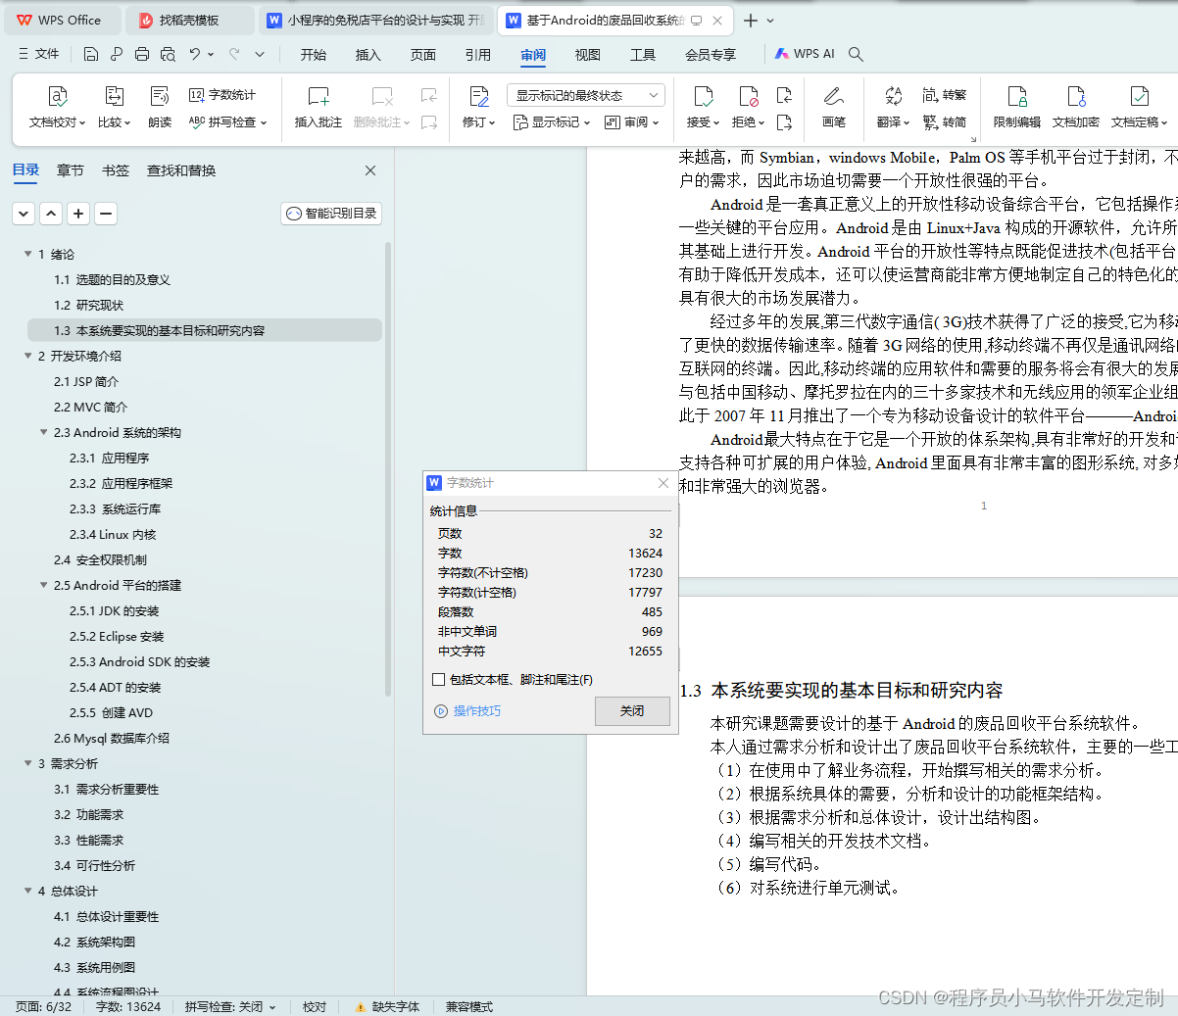Collapse the 2.5 Android 平台的搭建 node
The image size is (1178, 1016).
coord(44,585)
